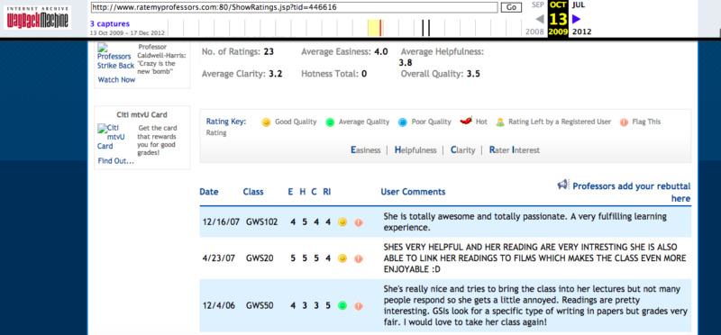The height and width of the screenshot is (335, 721).
Task: Open the Wayback Machine logo
Action: click(37, 17)
